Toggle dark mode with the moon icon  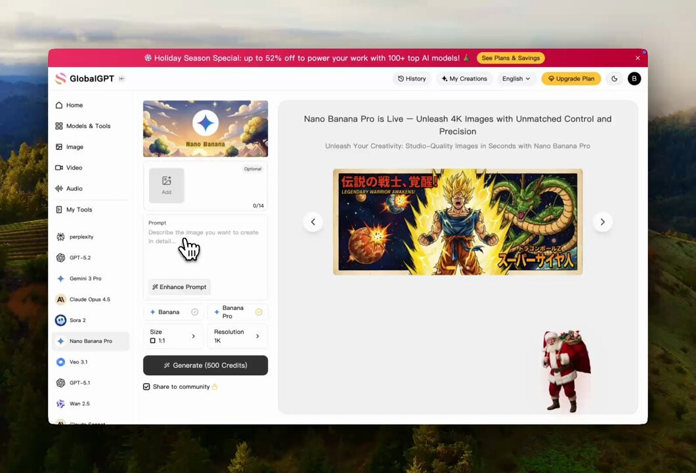pyautogui.click(x=615, y=79)
